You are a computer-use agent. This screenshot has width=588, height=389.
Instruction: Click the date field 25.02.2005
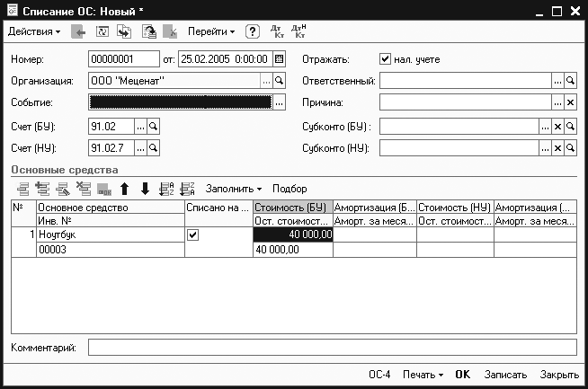click(x=225, y=58)
